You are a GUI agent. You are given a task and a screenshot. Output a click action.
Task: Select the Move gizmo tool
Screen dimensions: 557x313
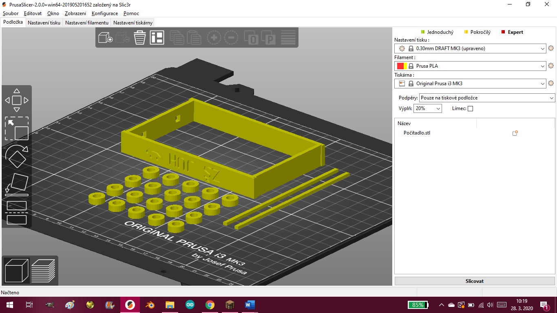17,100
